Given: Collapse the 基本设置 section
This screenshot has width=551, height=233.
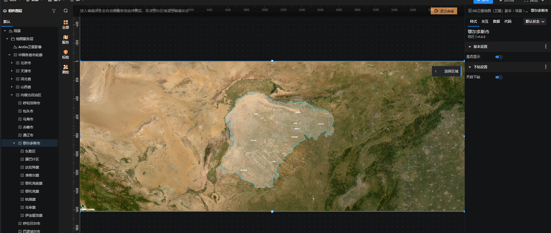Looking at the screenshot, I should click(470, 47).
